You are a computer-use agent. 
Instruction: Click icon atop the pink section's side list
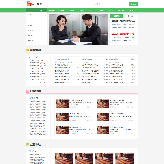point(30,98)
